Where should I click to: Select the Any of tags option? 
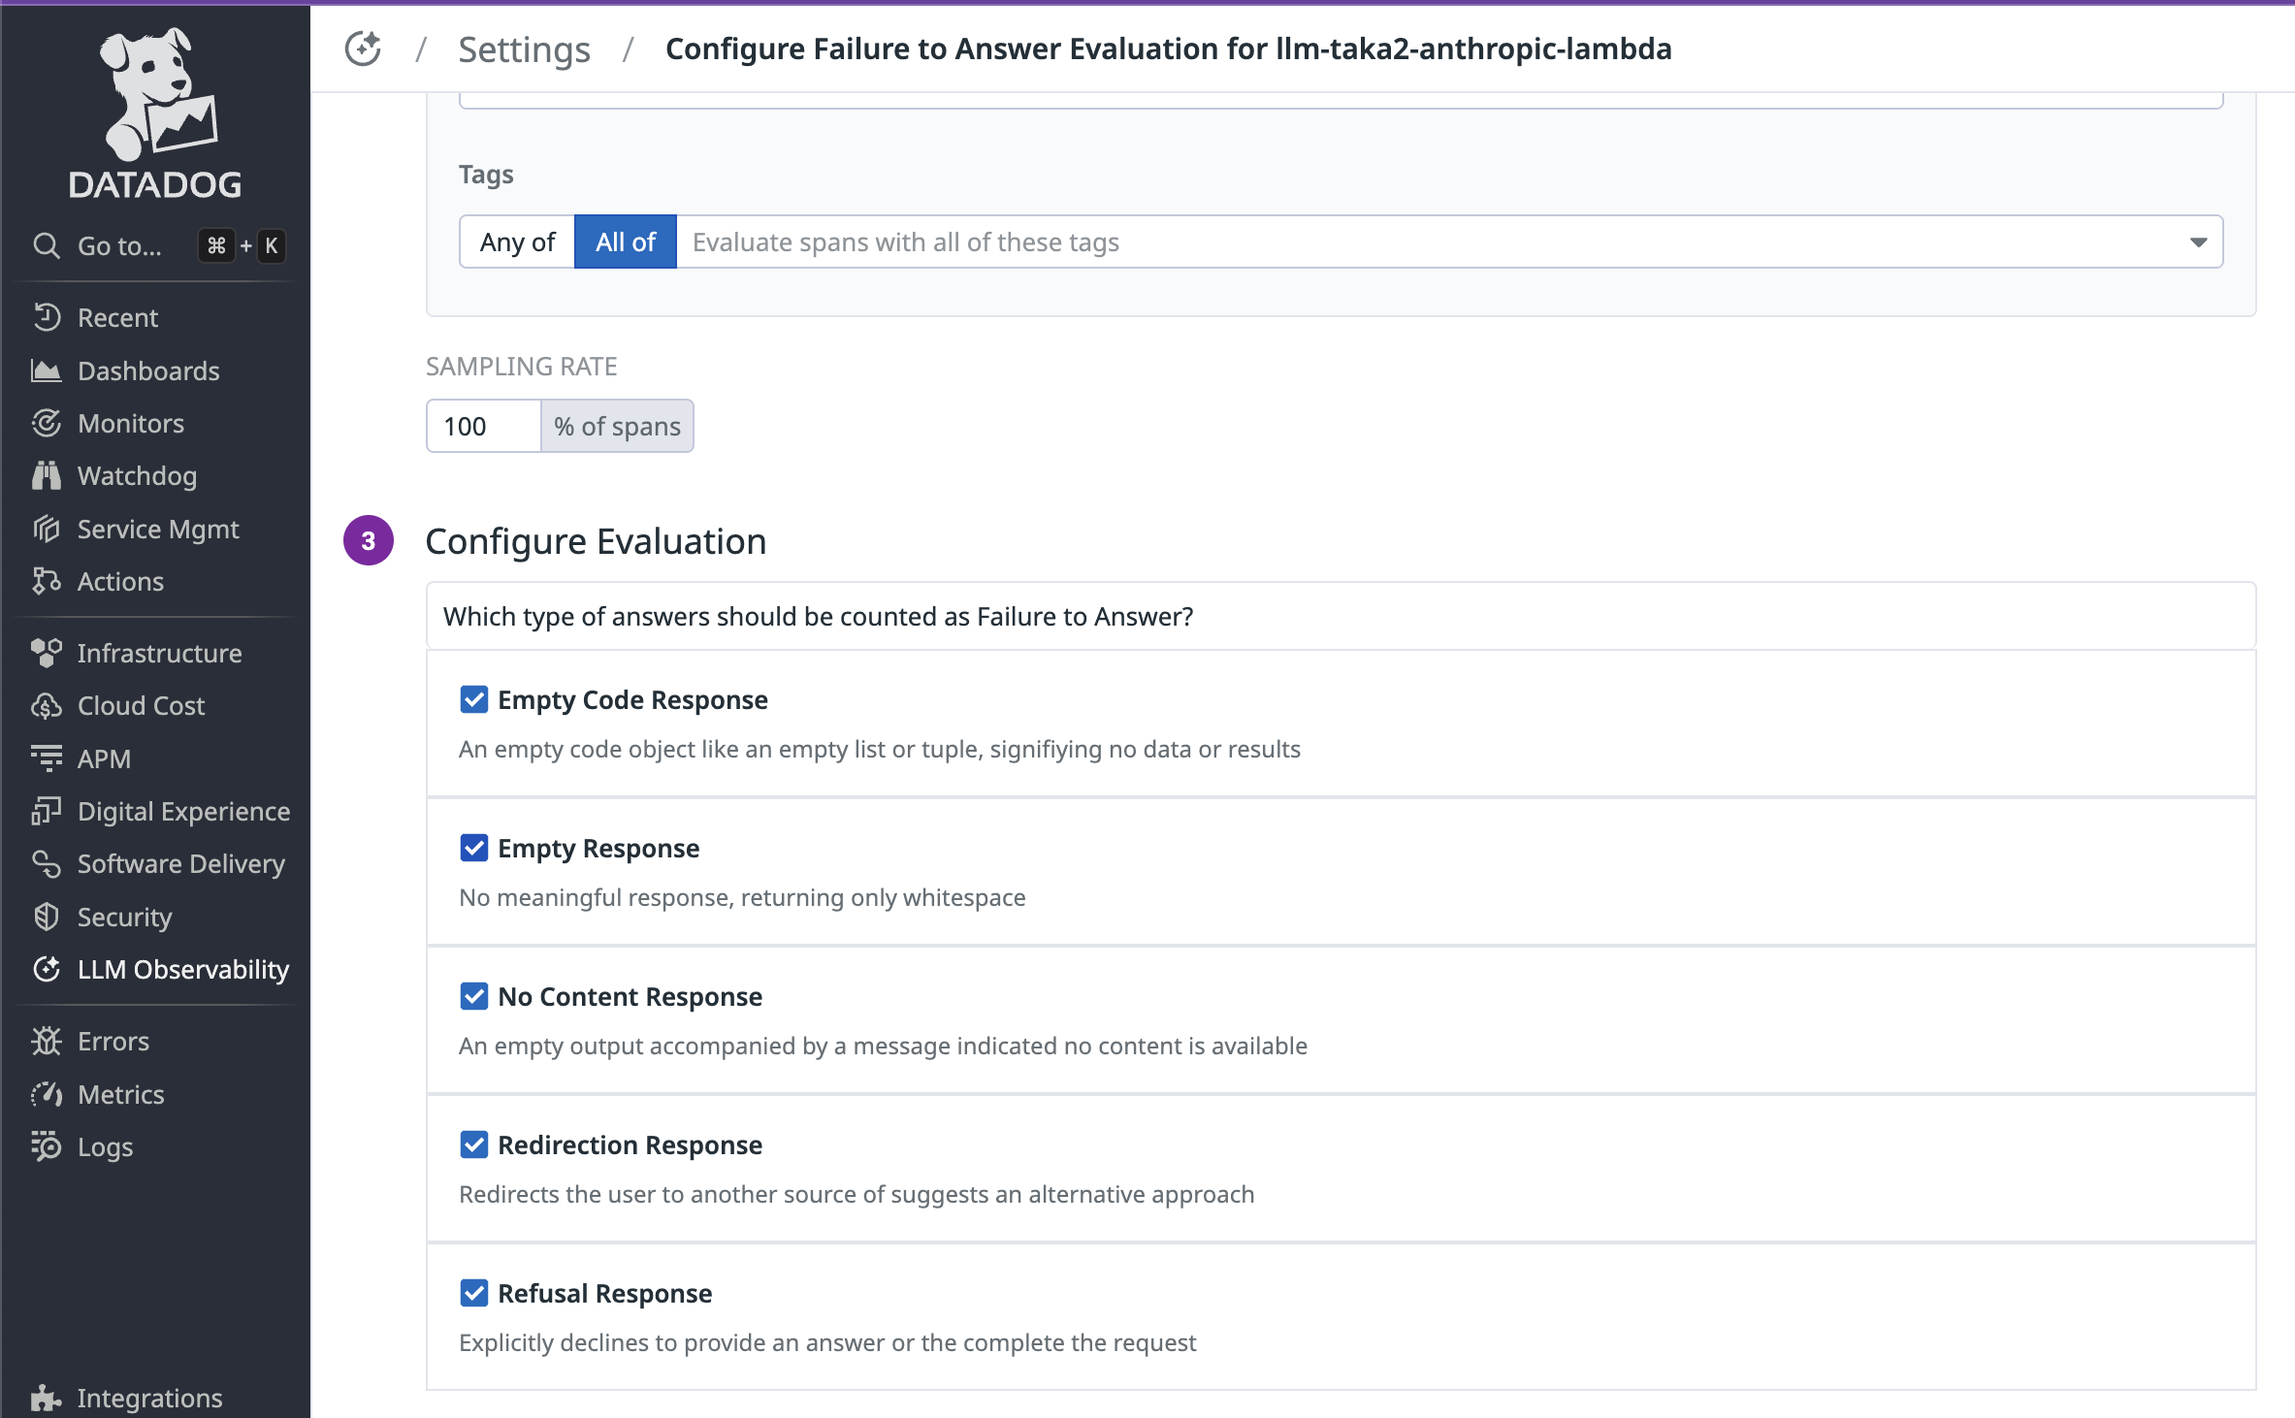517,242
